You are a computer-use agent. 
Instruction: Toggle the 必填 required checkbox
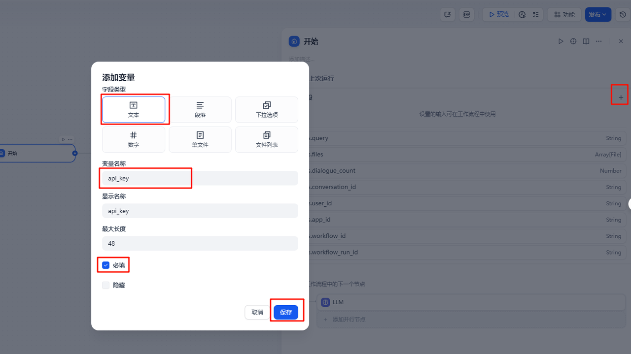(x=106, y=265)
